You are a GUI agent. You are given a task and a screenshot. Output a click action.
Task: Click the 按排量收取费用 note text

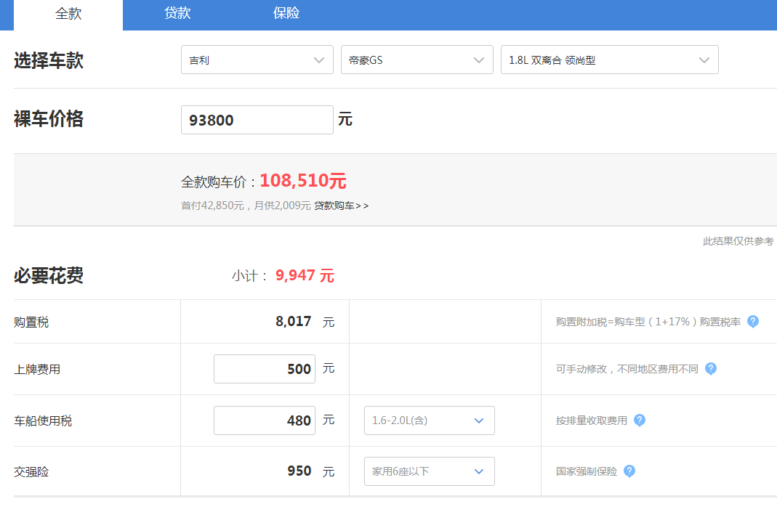click(592, 420)
